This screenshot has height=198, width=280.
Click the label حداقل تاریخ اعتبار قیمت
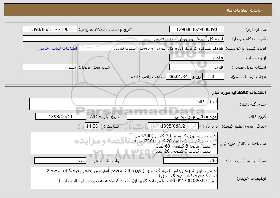(x=244, y=126)
